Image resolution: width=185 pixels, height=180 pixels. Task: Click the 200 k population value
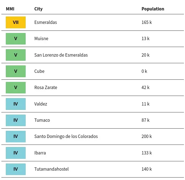pyautogui.click(x=147, y=136)
